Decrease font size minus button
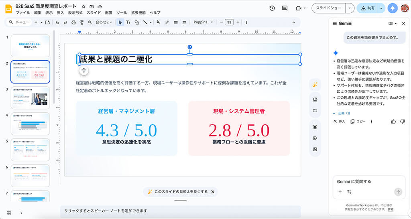411x219 pixels. coord(222,22)
